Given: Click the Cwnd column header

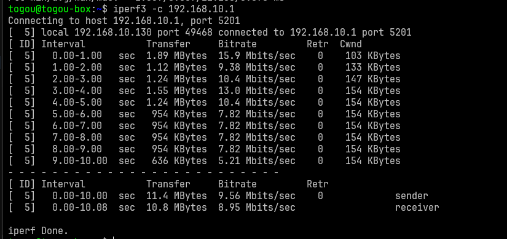Looking at the screenshot, I should 351,44.
